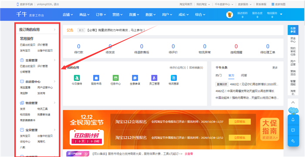Switch to the 热门 tab
This screenshot has width=305, height=157.
pos(218,75)
